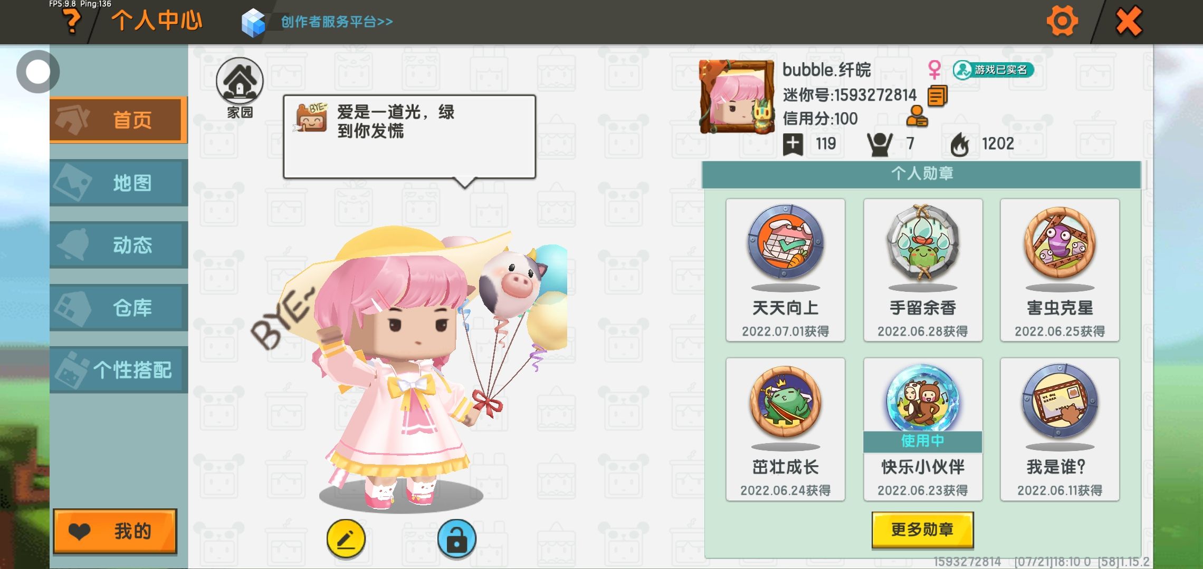Click the 我的 heart button
This screenshot has height=569, width=1203.
click(x=115, y=531)
